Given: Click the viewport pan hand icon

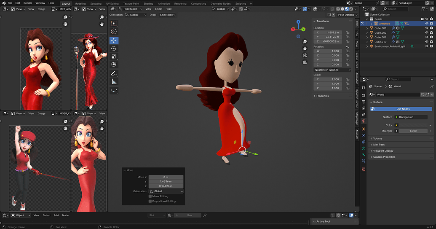Looking at the screenshot, I should coord(305,48).
